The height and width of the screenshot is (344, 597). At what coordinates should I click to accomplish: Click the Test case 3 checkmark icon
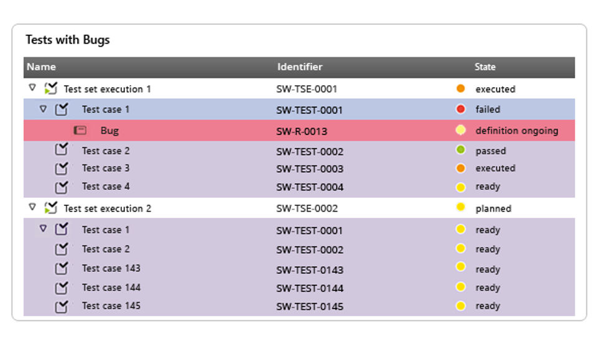click(x=61, y=169)
